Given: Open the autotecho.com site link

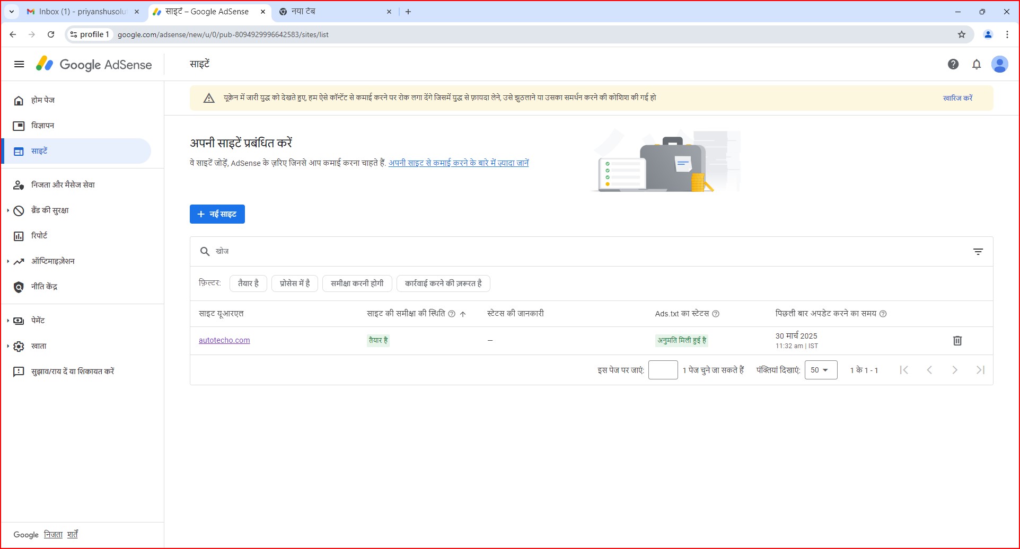Looking at the screenshot, I should pyautogui.click(x=224, y=340).
